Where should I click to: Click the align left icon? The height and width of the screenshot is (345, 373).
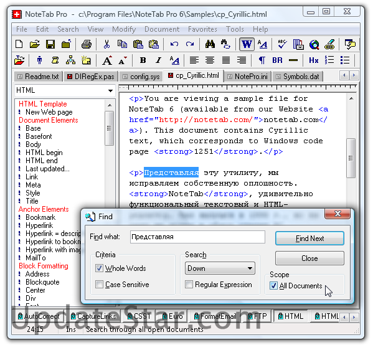[x=194, y=60]
